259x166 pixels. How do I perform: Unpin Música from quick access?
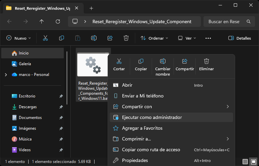(x=61, y=139)
